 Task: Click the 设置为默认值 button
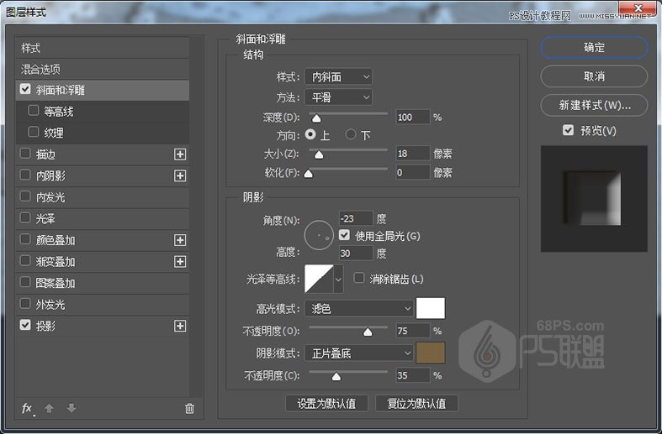tap(326, 403)
